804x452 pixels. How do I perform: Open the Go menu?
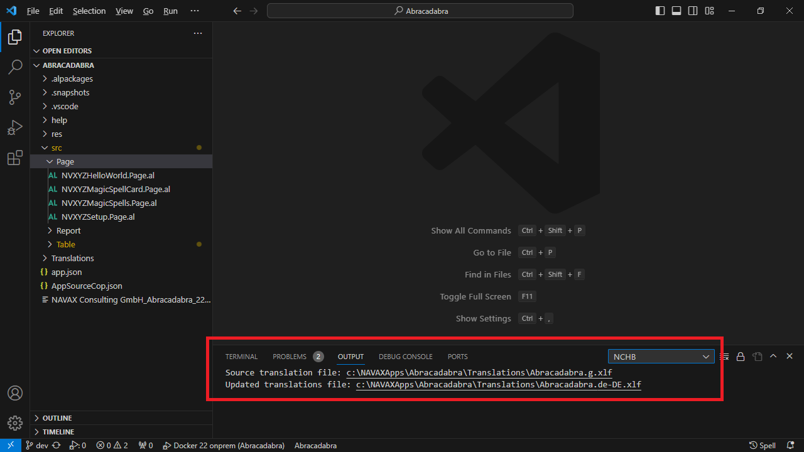click(x=148, y=11)
